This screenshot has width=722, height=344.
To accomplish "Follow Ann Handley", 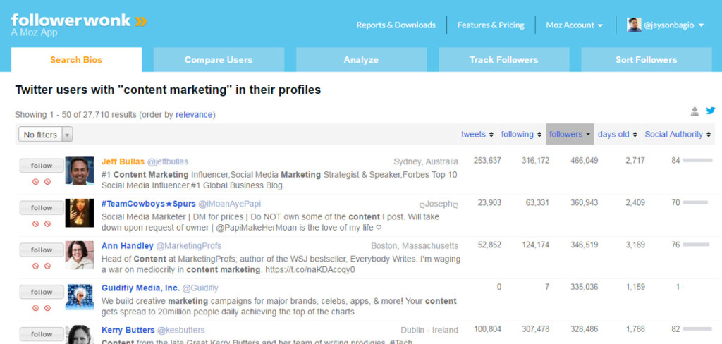I will pos(42,250).
